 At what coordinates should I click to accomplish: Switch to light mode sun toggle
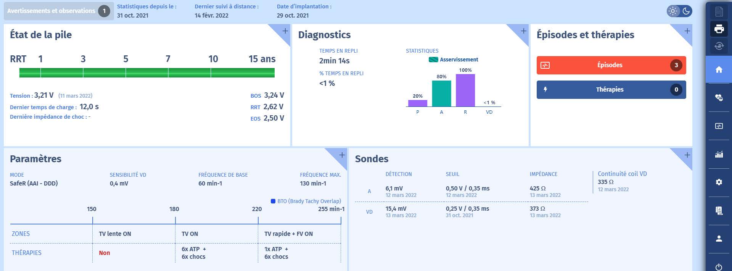point(673,11)
